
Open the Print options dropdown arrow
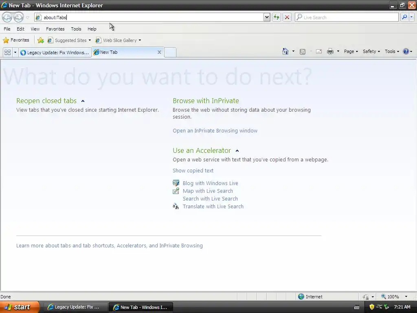338,51
